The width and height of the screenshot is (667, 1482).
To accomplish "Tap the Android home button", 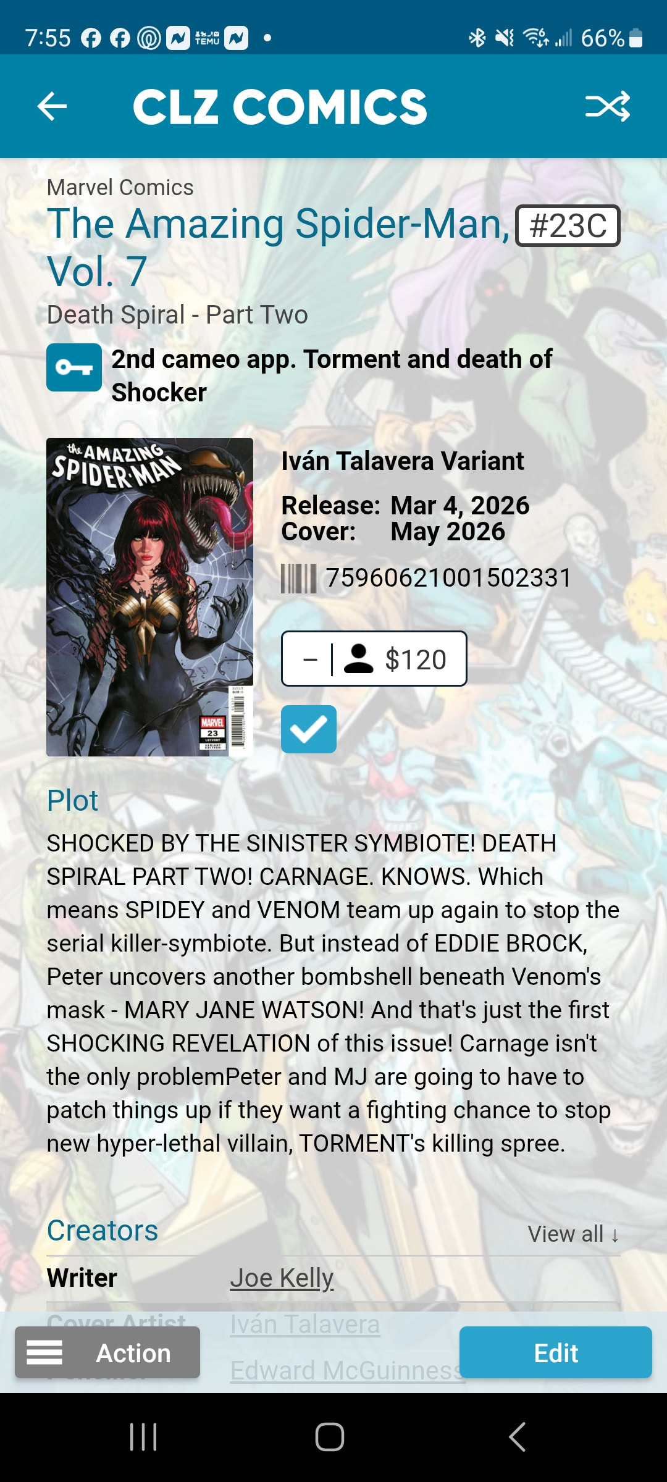I will [x=330, y=1437].
